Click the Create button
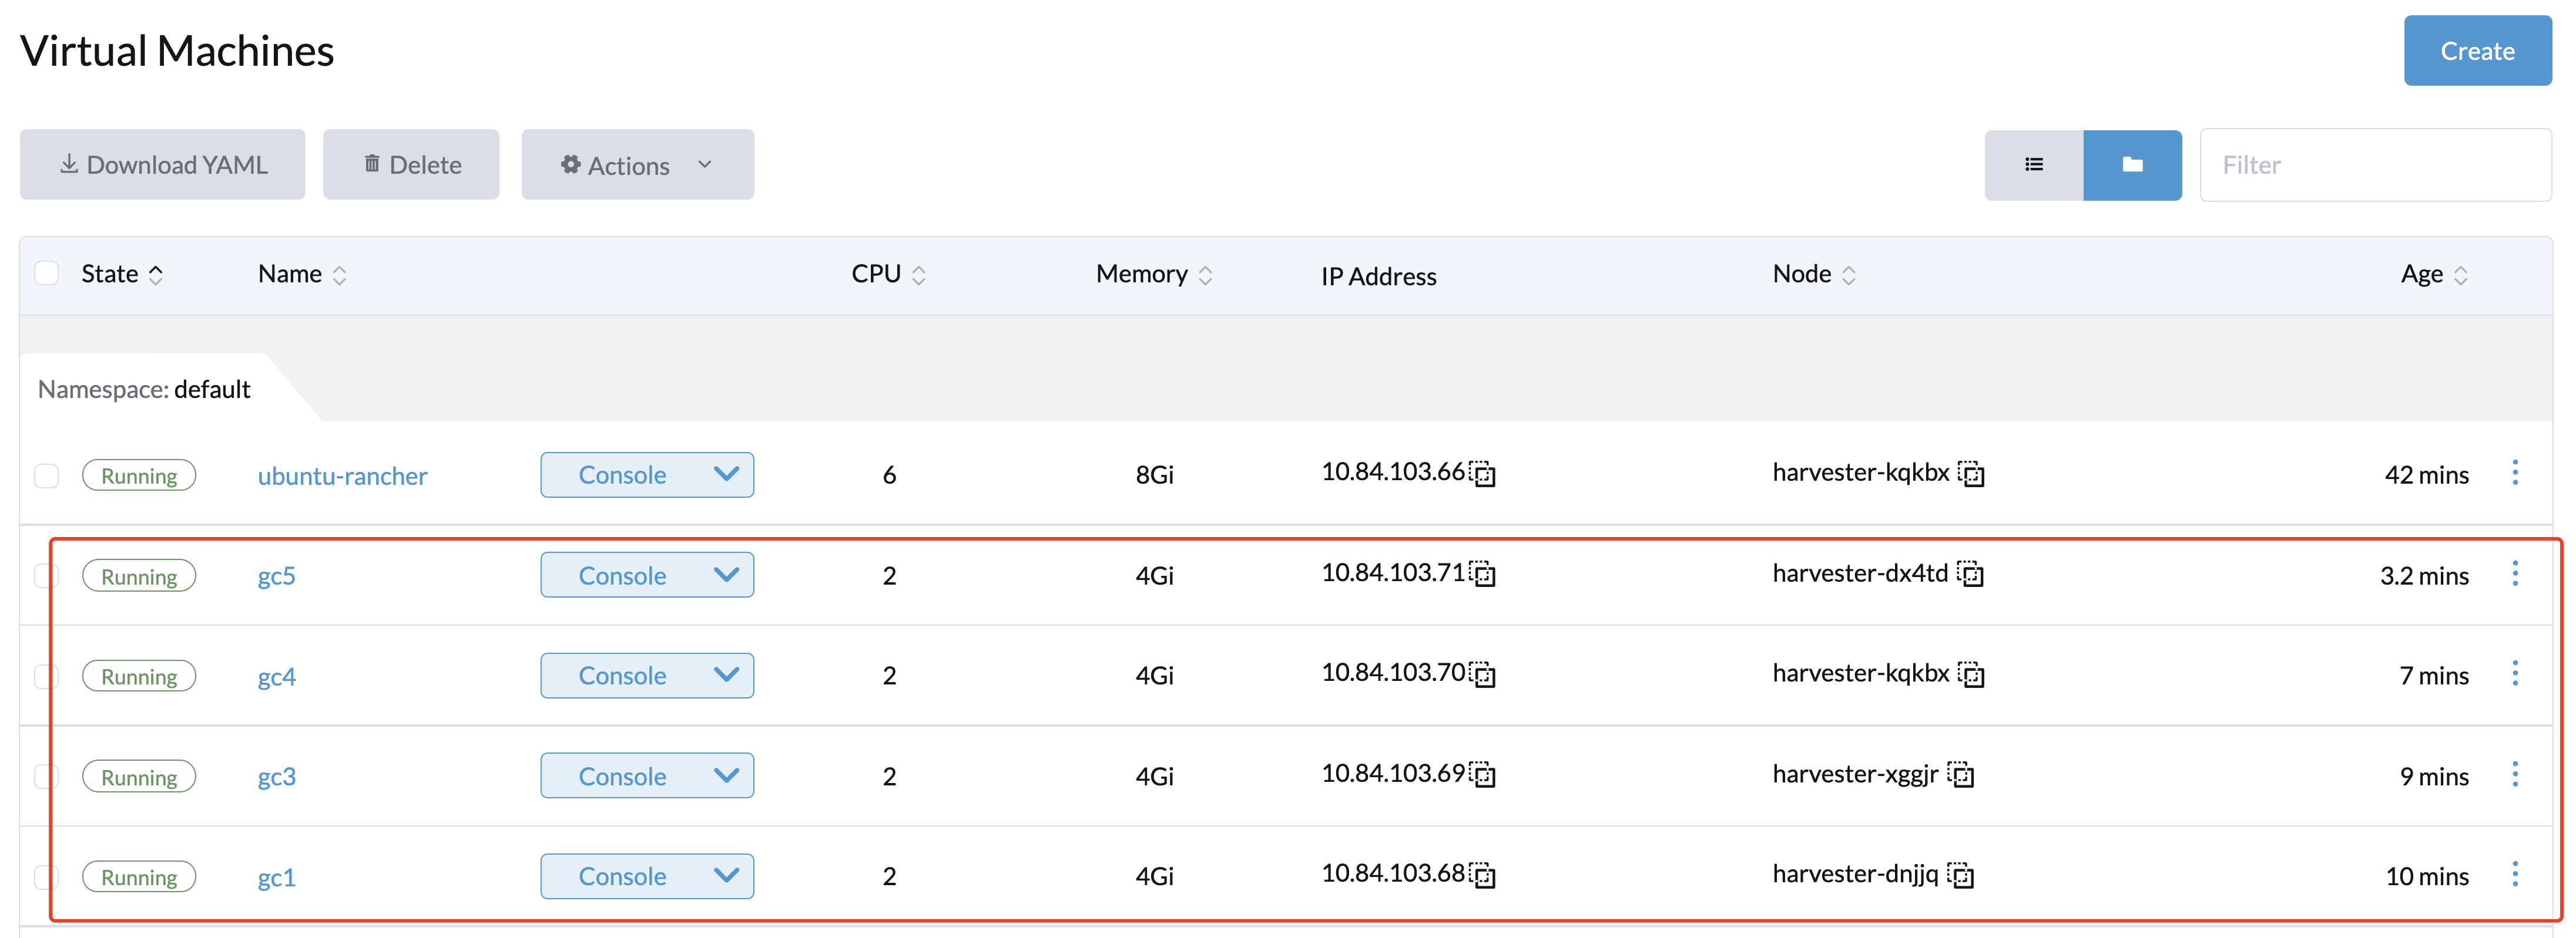Image resolution: width=2576 pixels, height=938 pixels. coord(2477,50)
